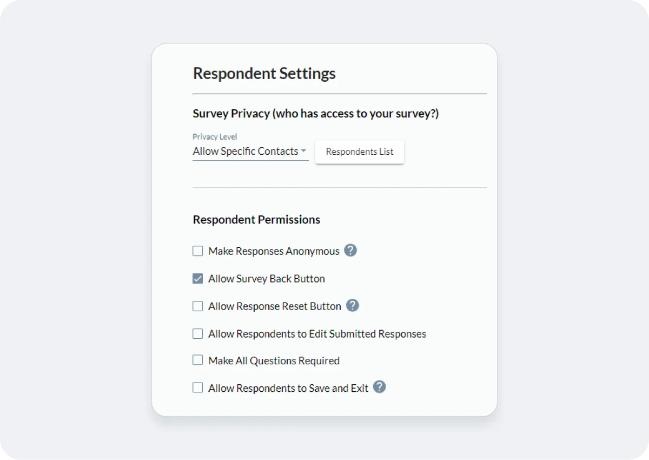Click the Privacy Level field label
649x460 pixels.
(x=215, y=137)
